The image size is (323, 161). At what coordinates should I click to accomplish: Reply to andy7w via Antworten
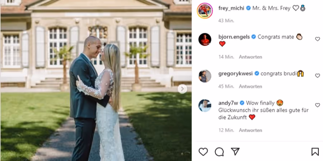click(x=251, y=130)
